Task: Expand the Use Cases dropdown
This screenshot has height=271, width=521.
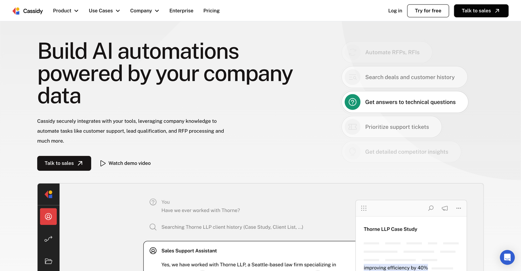Action: pyautogui.click(x=104, y=11)
